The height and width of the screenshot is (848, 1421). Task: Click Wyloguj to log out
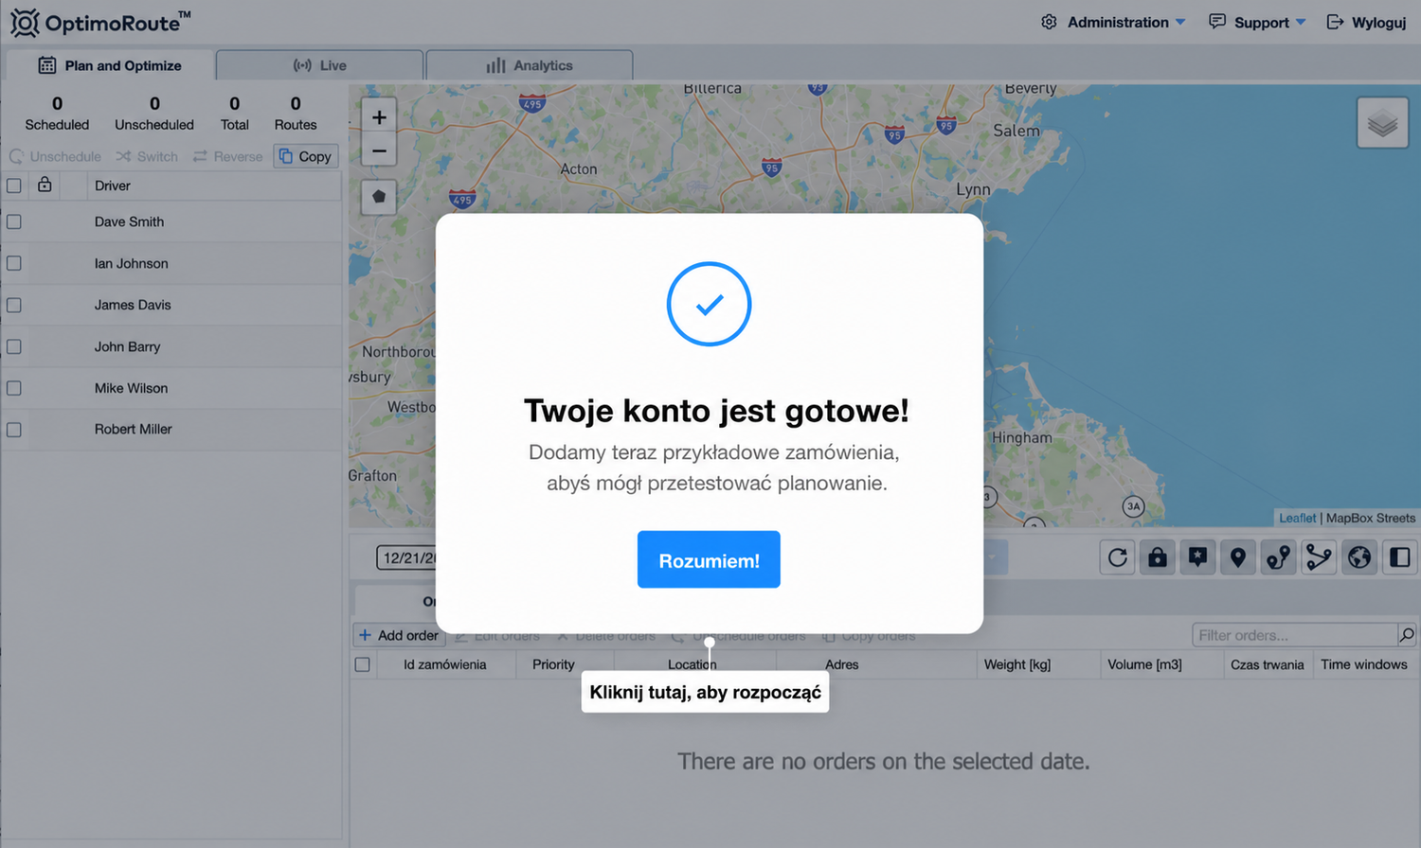click(1366, 22)
